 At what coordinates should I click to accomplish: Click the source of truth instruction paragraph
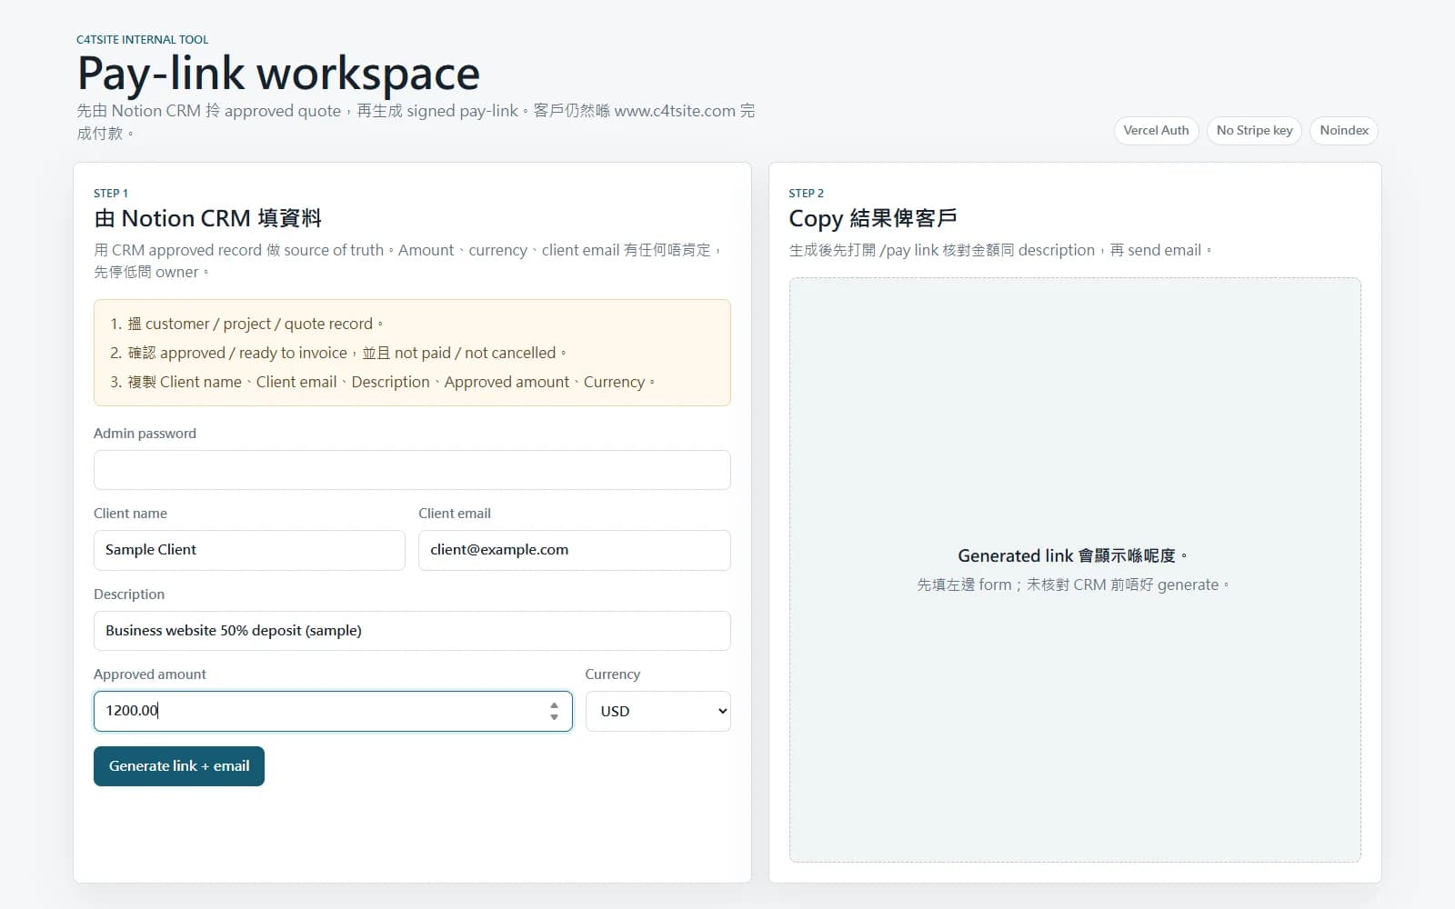(408, 261)
